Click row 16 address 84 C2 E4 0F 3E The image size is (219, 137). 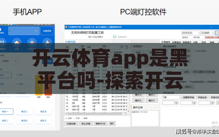[119, 110]
